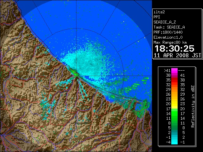Click the '>41' legend value
Screen dimensions: 203x152
click(x=167, y=71)
